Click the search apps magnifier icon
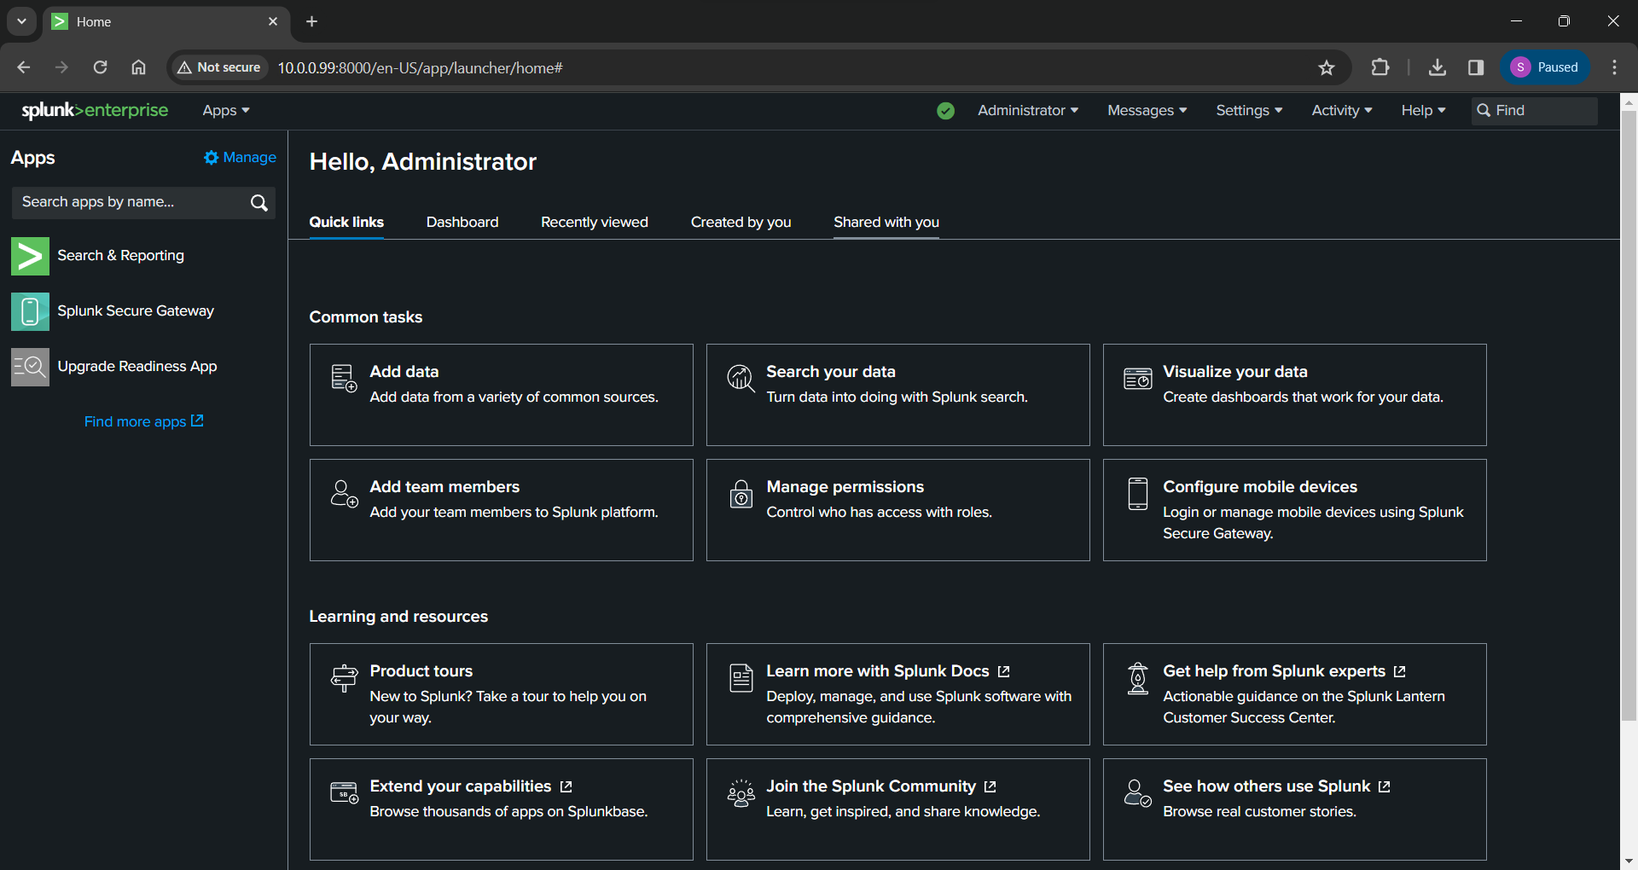The image size is (1638, 870). pos(259,203)
